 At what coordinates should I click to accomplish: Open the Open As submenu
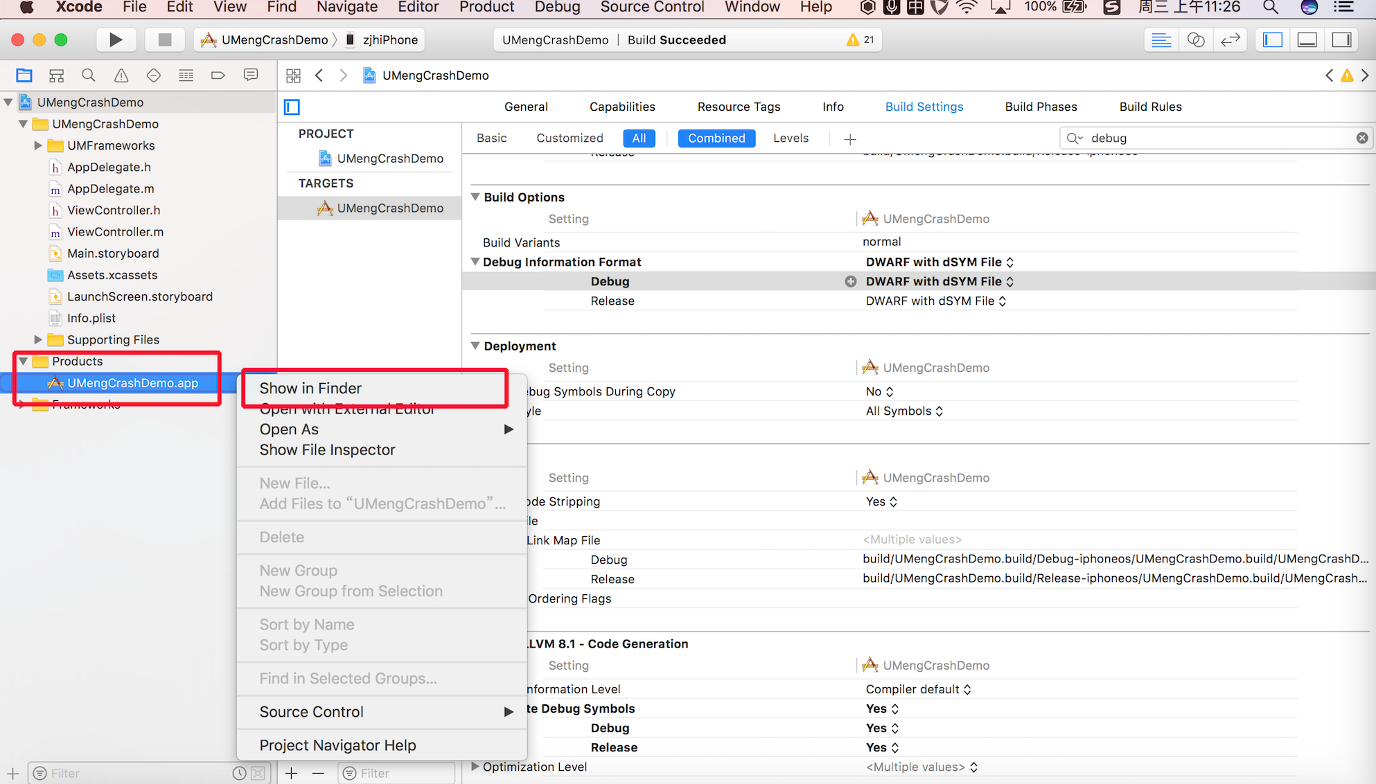(382, 429)
